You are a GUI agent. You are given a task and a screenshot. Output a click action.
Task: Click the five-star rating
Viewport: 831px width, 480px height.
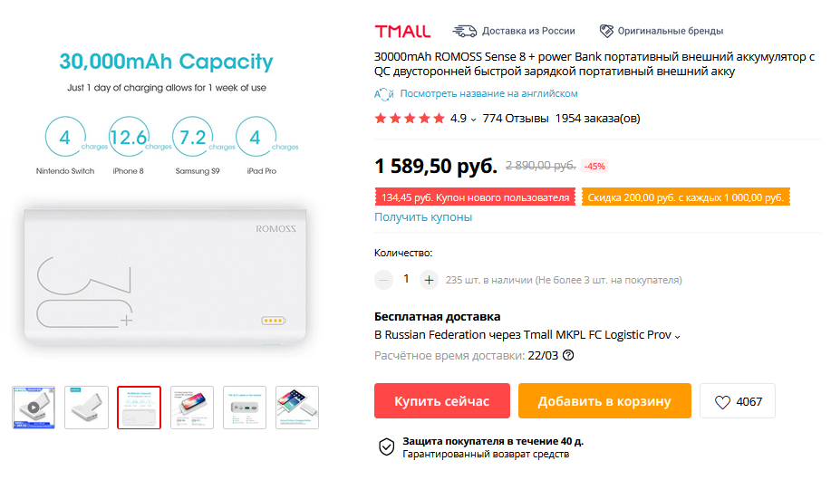pos(410,119)
